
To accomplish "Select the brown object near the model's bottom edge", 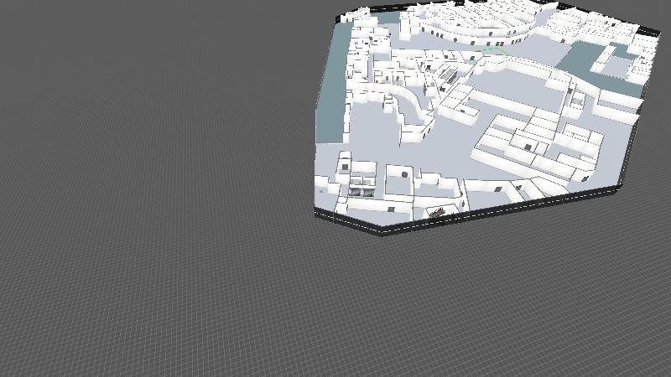I will point(435,213).
